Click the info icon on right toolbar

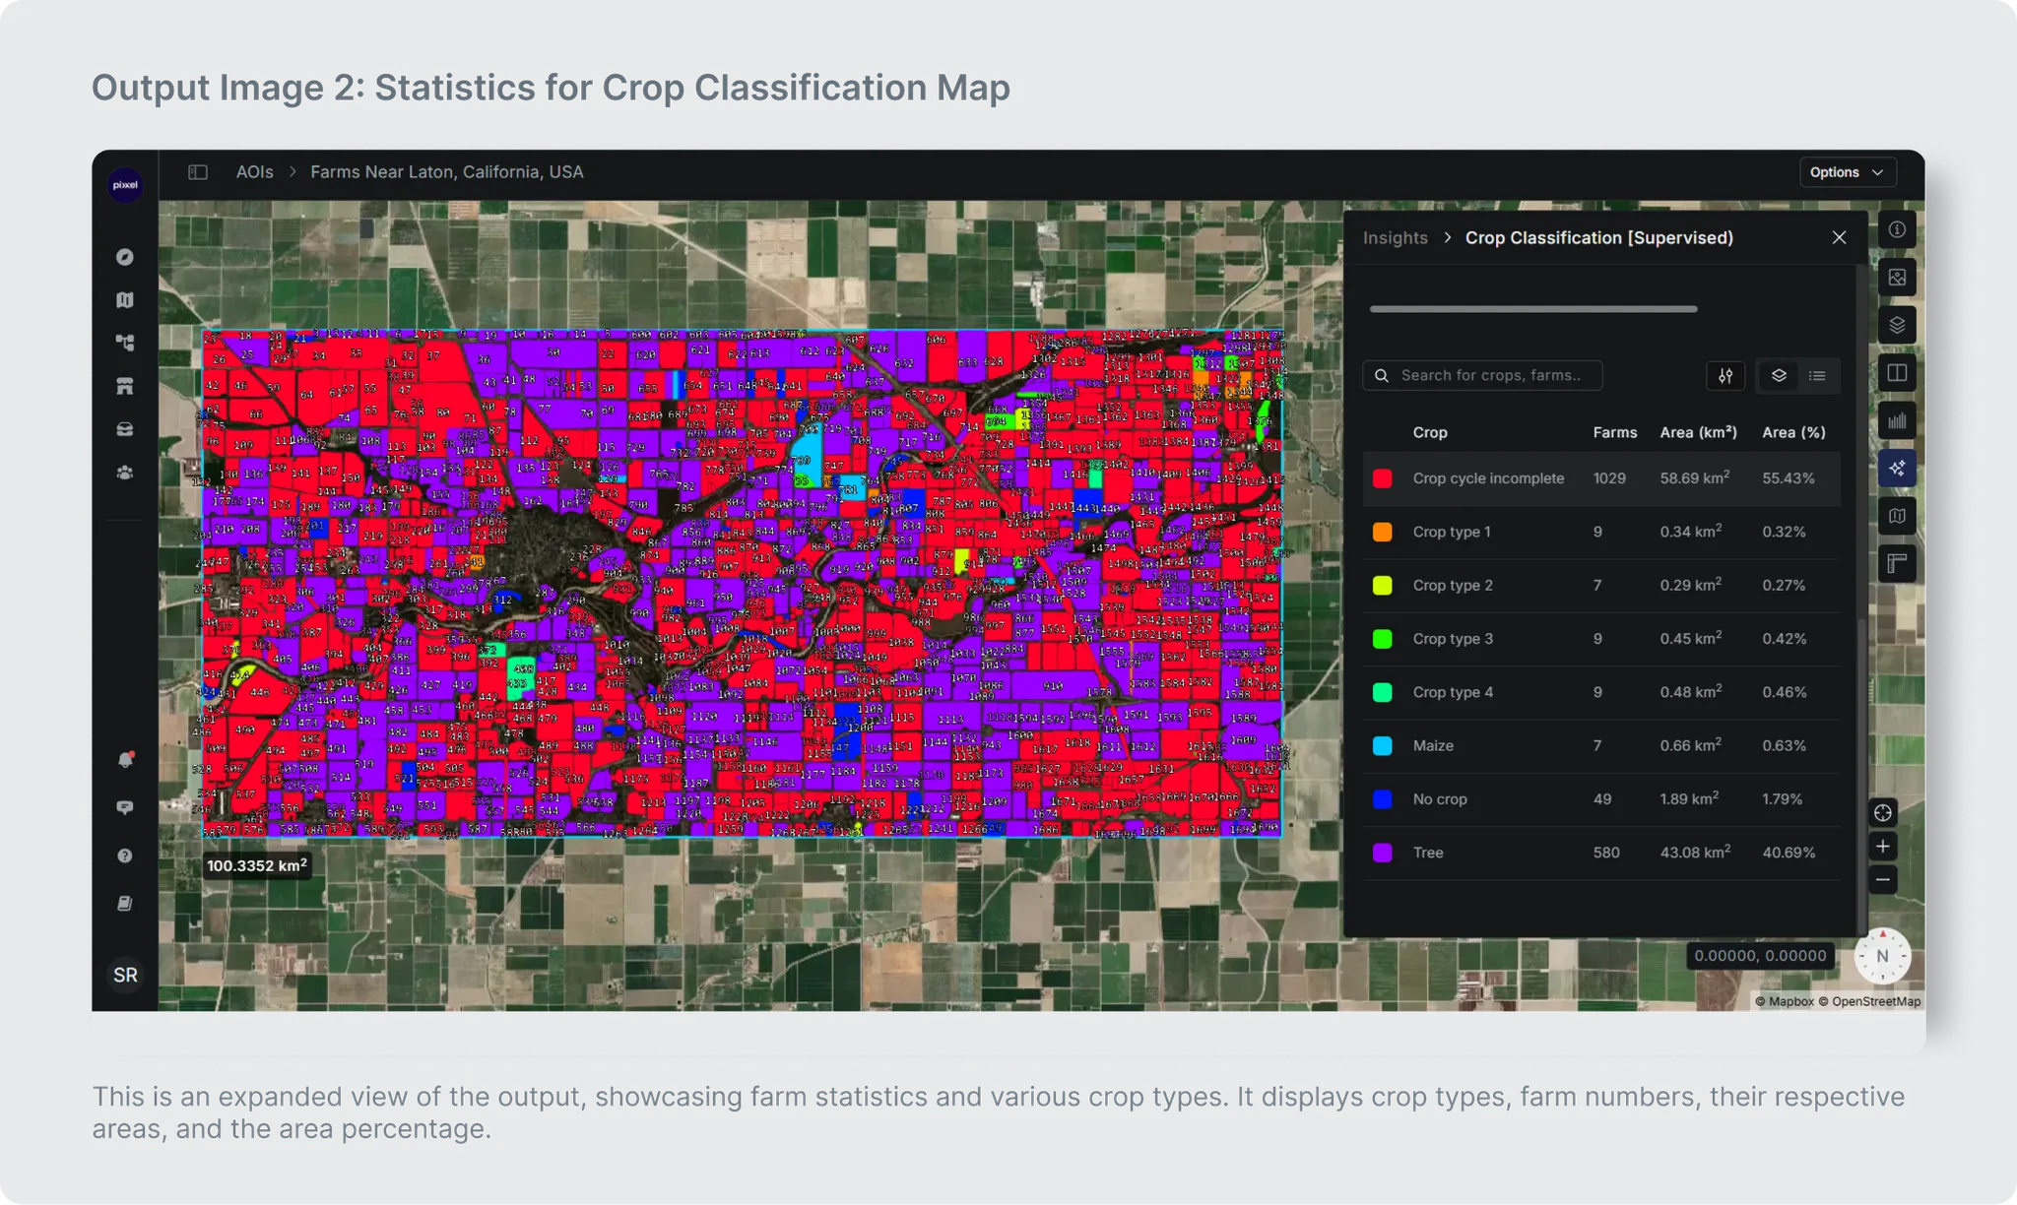(1897, 229)
